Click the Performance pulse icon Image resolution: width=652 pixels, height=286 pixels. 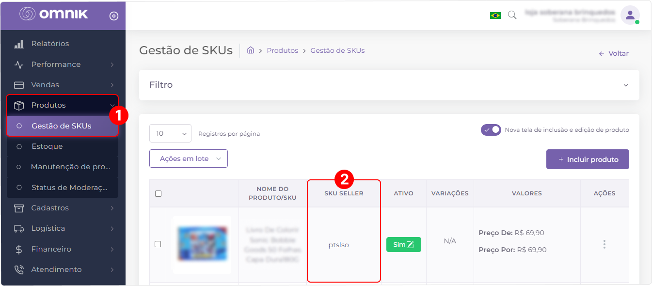pyautogui.click(x=19, y=64)
